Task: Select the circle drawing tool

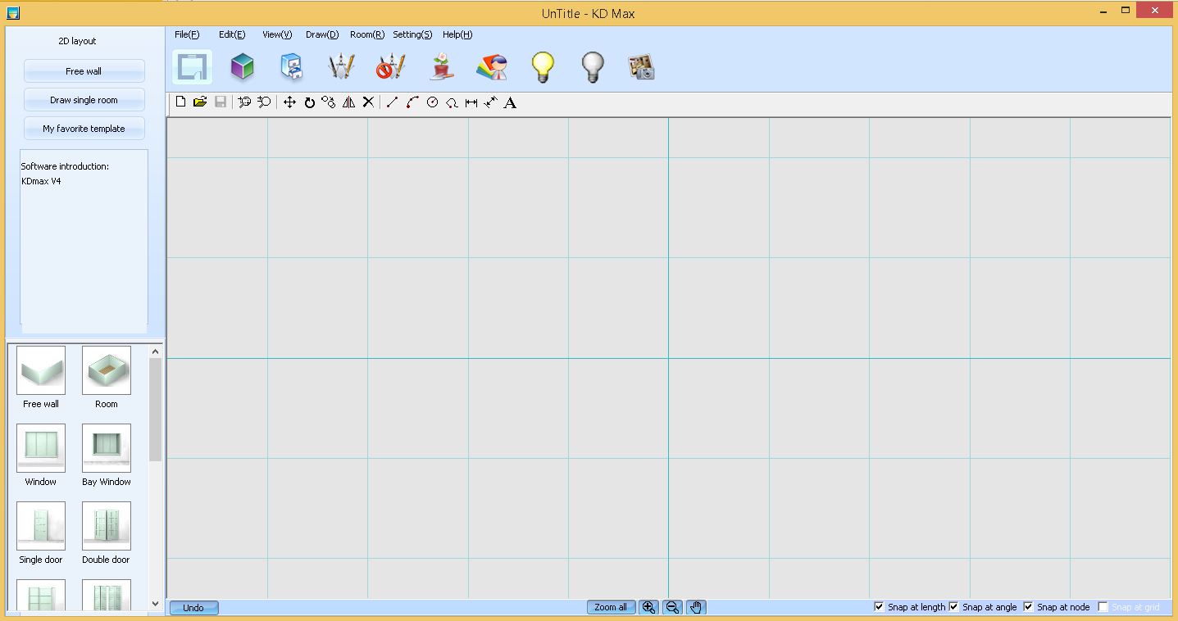Action: [432, 102]
